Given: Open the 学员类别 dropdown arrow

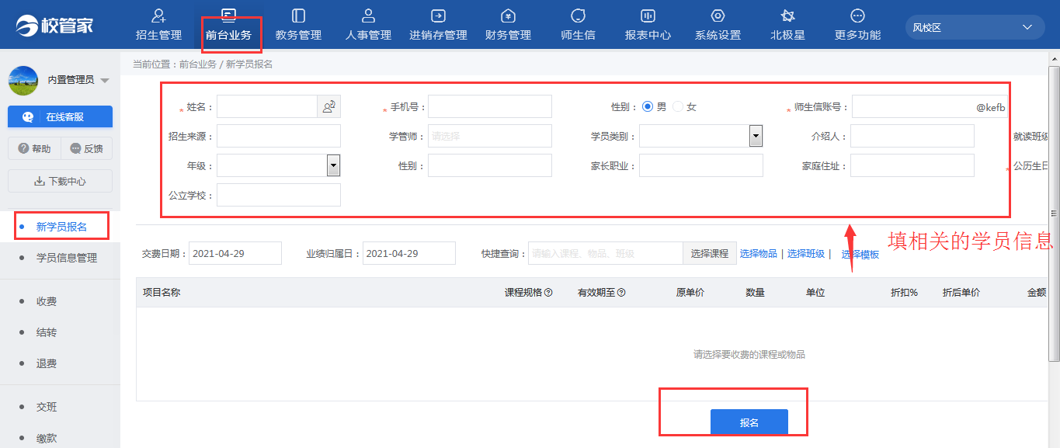Looking at the screenshot, I should [756, 136].
